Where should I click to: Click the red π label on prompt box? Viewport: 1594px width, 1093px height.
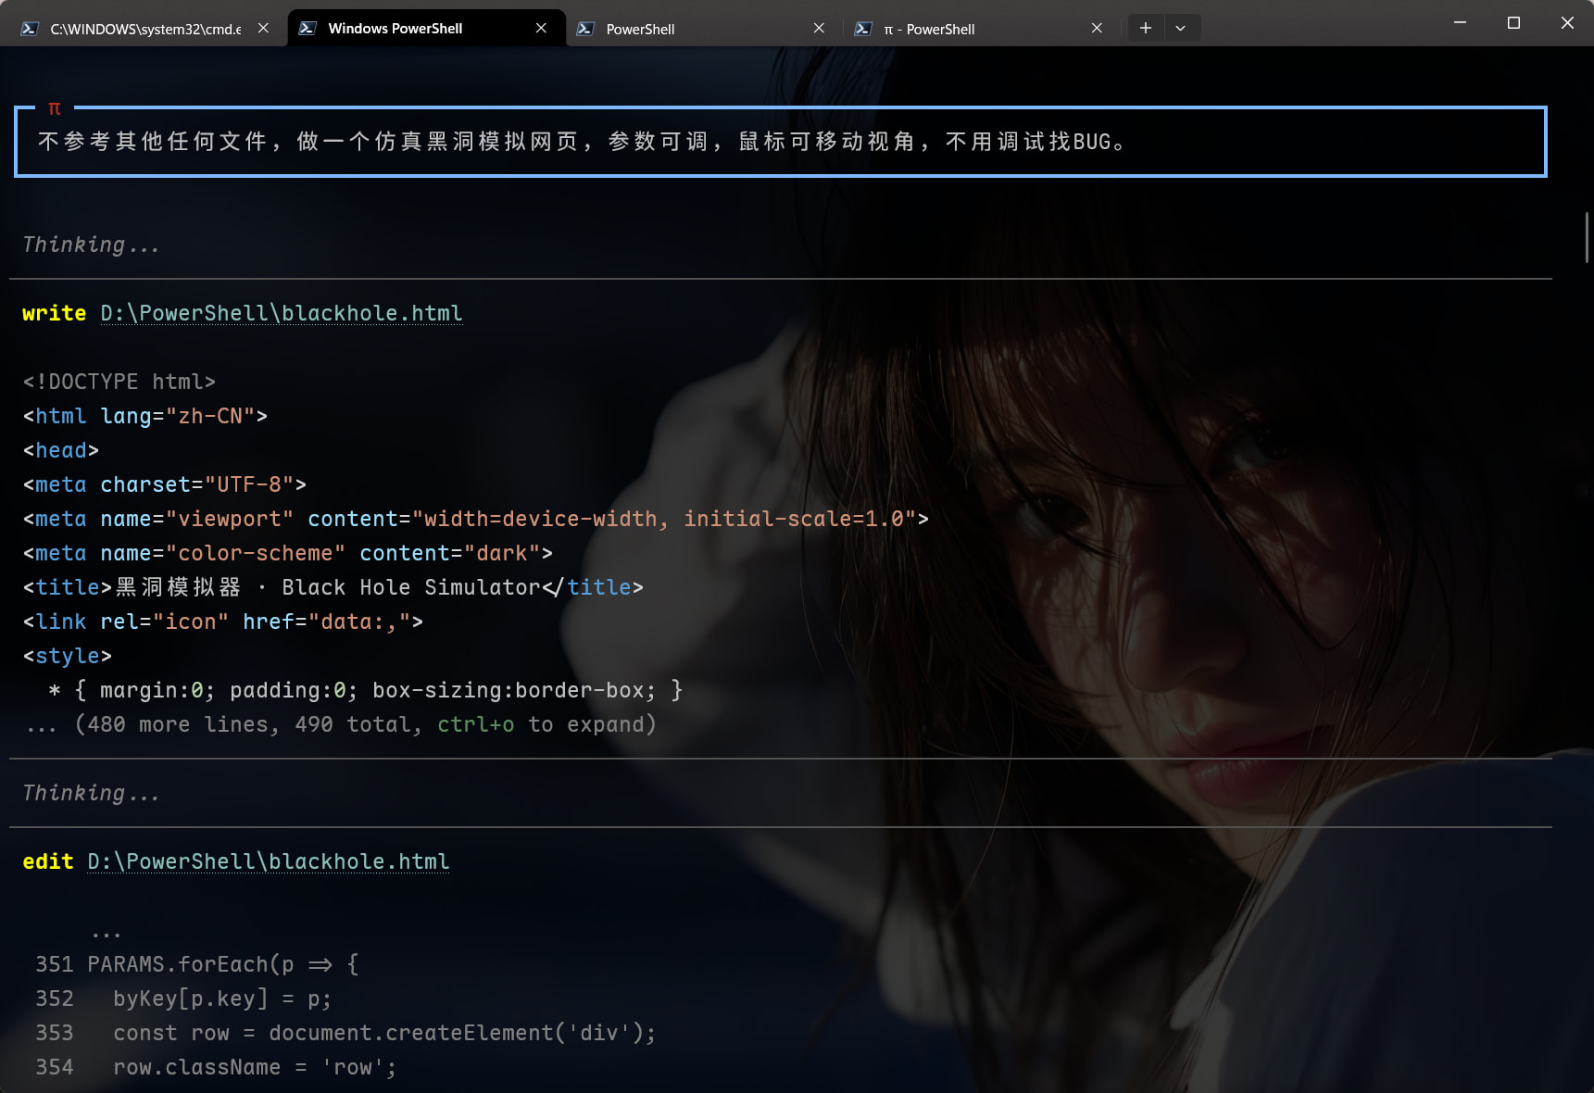[x=55, y=108]
